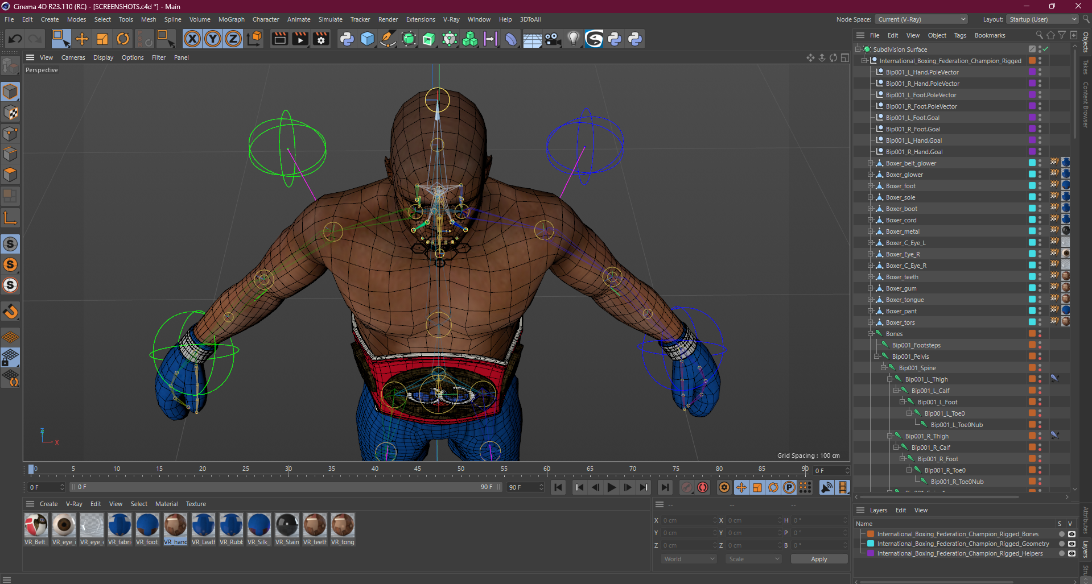Toggle Z axis lock

point(233,39)
